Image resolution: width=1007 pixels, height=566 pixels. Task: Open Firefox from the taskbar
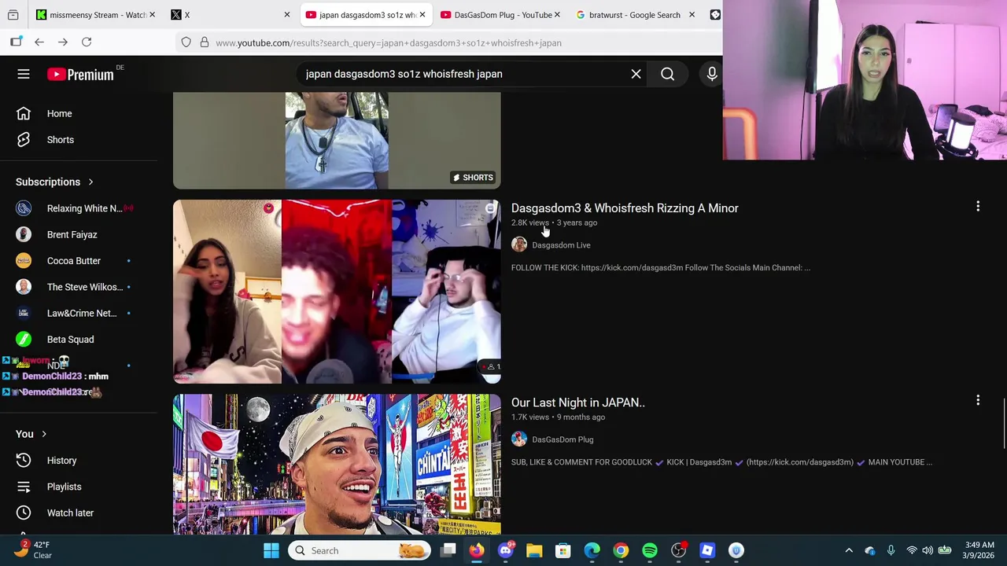coord(477,550)
